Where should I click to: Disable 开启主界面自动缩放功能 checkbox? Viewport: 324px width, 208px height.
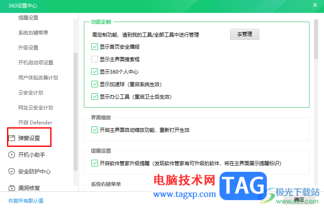[95, 130]
